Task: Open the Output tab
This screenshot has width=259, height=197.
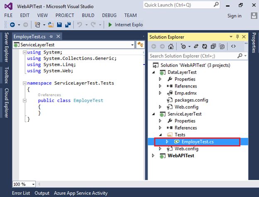Action: click(42, 193)
